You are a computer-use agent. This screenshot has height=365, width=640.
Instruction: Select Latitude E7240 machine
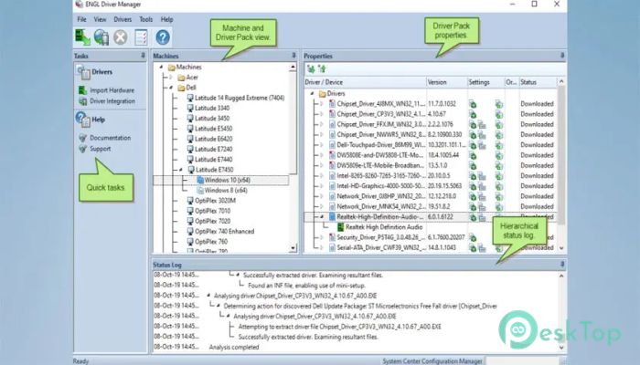coord(213,149)
